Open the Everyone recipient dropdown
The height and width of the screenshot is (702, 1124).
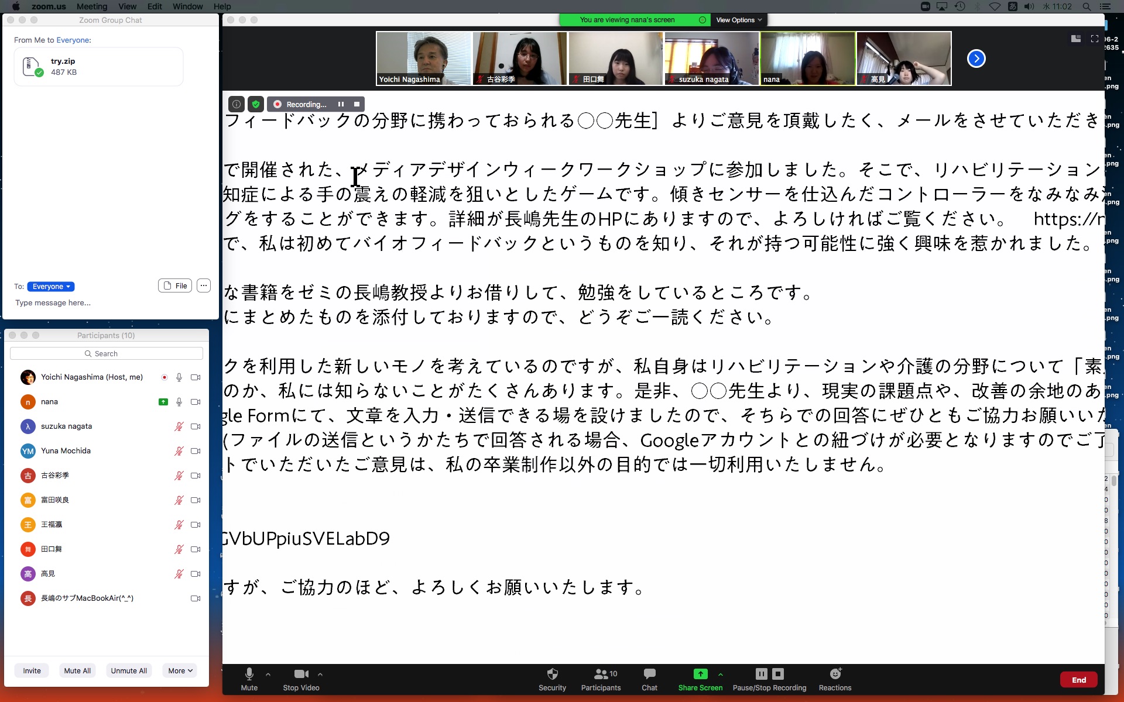51,287
